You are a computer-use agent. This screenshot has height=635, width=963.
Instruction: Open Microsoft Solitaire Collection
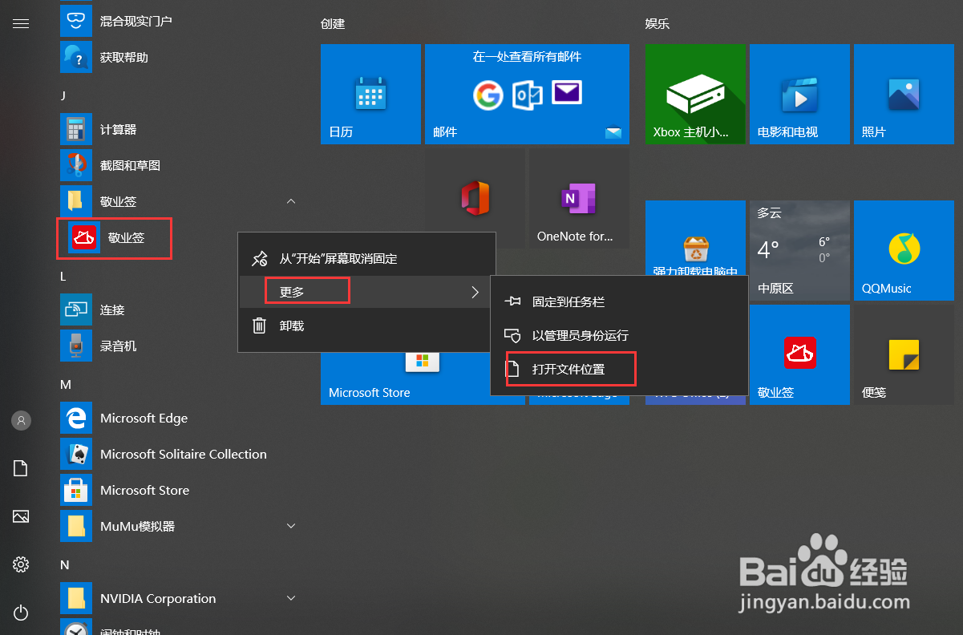tap(180, 454)
